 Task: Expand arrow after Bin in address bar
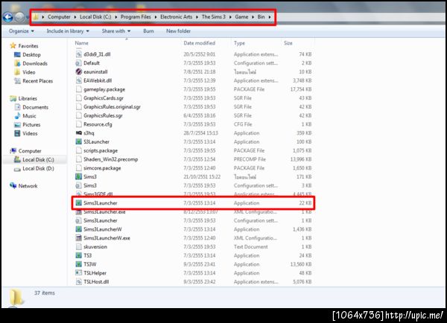(270, 17)
